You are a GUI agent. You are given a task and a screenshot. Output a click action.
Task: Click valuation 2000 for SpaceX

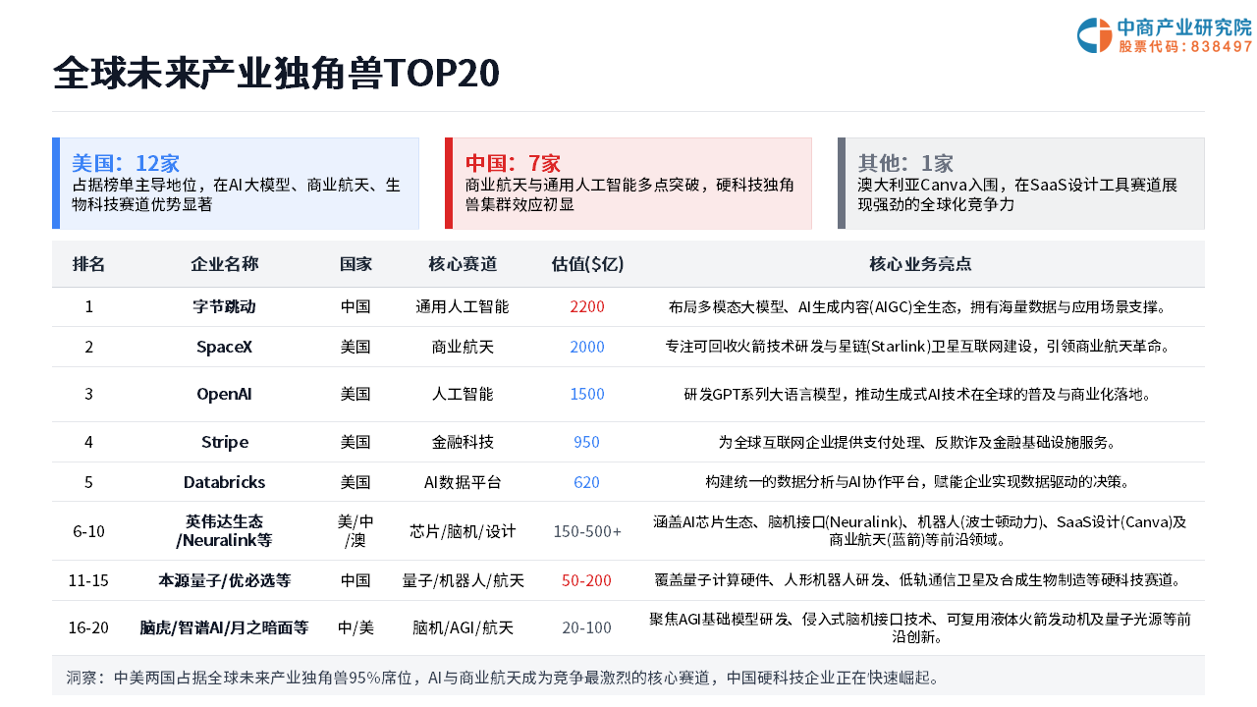coord(587,347)
